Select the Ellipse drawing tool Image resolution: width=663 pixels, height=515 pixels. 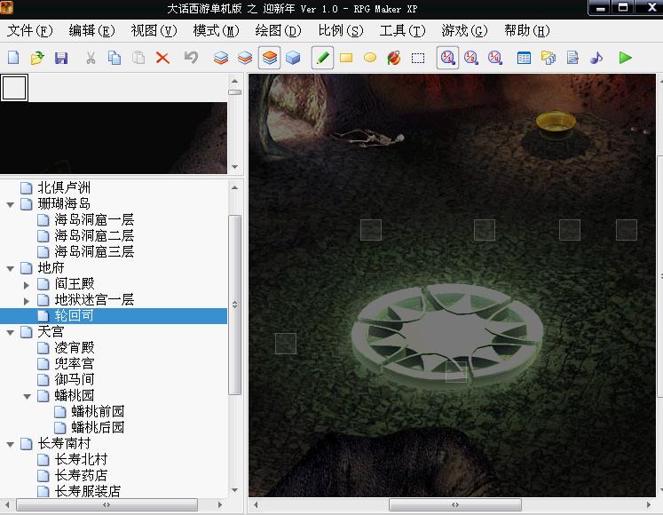pyautogui.click(x=370, y=58)
